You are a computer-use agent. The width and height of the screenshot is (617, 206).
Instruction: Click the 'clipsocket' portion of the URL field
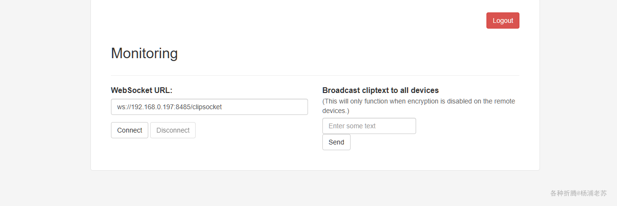point(207,107)
